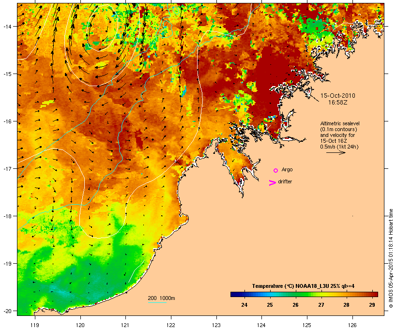Click the -17 latitude axis label

pyautogui.click(x=7, y=168)
